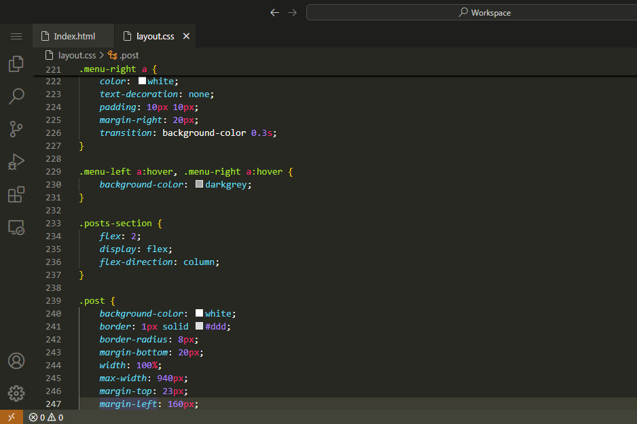637x424 pixels.
Task: Open the remote window status button
Action: 12,417
